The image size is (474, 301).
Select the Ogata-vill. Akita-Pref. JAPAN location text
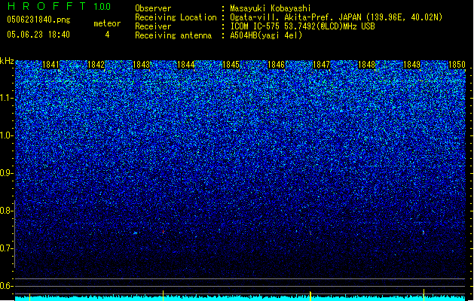click(336, 17)
